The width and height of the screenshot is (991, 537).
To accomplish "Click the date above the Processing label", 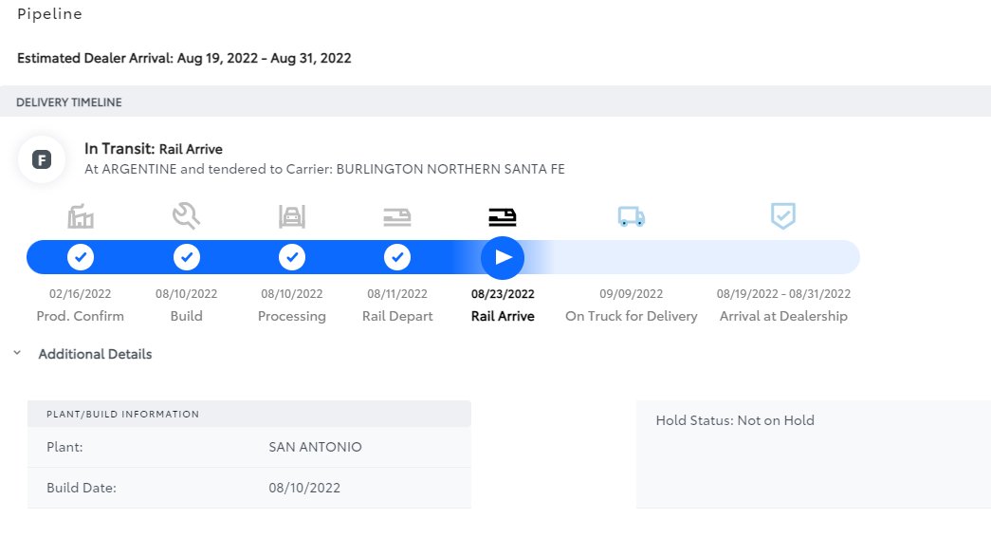I will point(292,294).
